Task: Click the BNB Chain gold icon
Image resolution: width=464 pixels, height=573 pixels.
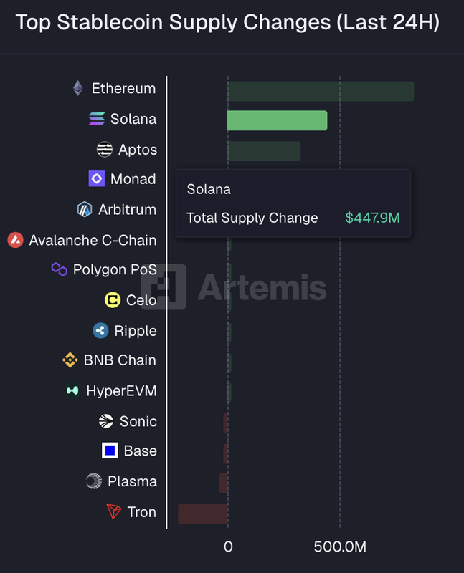Action: click(x=70, y=360)
